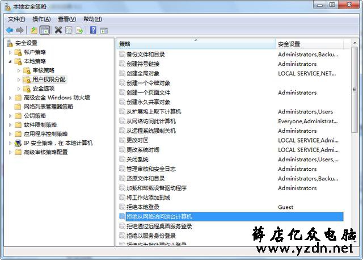The height and width of the screenshot is (260, 363).
Task: Open the 文件(F) menu
Action: [16, 19]
